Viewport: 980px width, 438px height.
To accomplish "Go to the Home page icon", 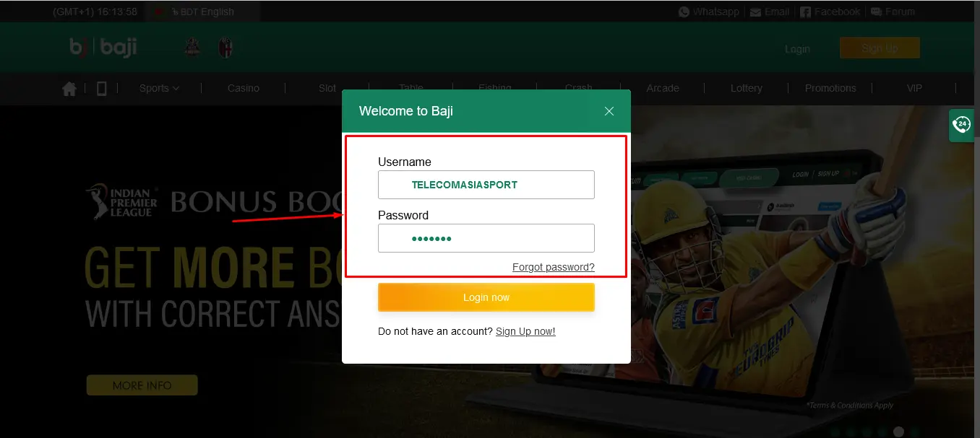I will click(x=69, y=88).
